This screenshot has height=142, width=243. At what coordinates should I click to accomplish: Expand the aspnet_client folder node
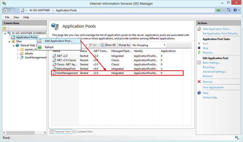tap(18, 50)
